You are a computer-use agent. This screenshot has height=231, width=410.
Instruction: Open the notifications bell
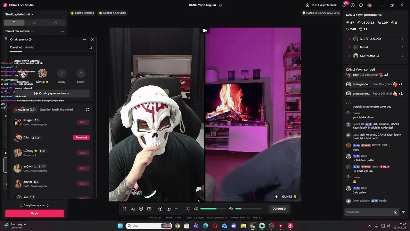point(344,5)
